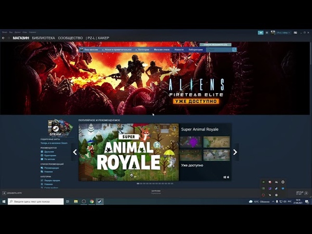Open the Игры menu
Screen dimensions: 312x234
(24, 32)
